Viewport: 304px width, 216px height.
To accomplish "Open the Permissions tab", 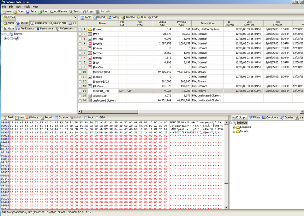I will [x=45, y=28].
